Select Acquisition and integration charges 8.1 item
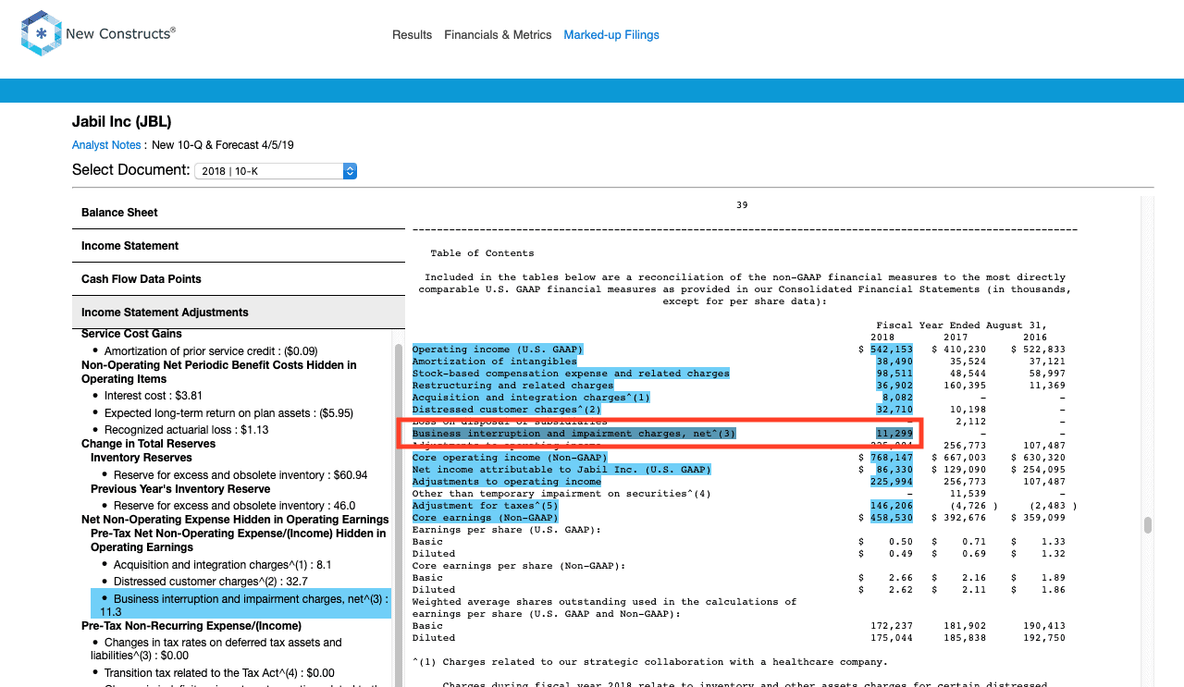Viewport: 1184px width, 687px height. (222, 565)
